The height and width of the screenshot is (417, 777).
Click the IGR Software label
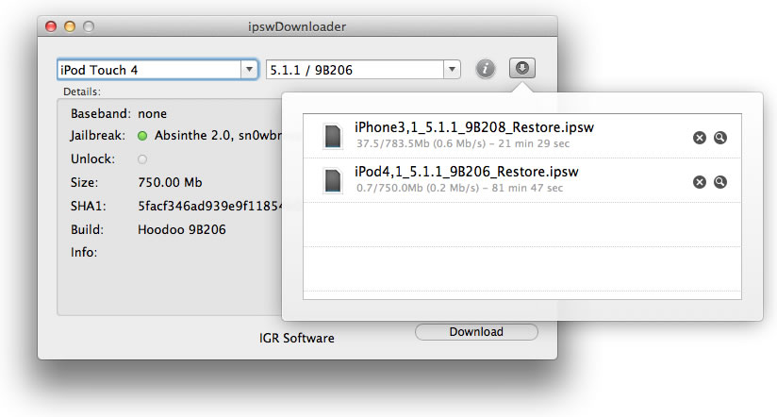(296, 338)
